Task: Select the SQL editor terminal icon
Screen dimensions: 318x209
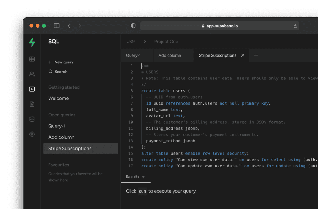Action: (x=32, y=89)
